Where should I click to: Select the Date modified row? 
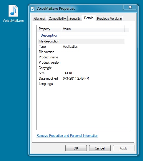coord(81,78)
